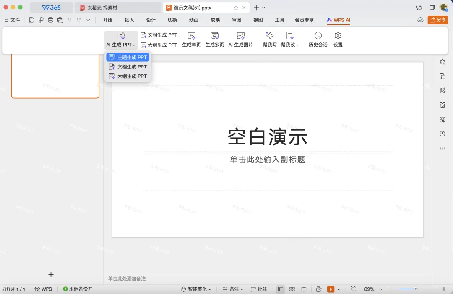Image resolution: width=453 pixels, height=294 pixels.
Task: Click the 帮我写 sparkle icon
Action: click(x=270, y=36)
